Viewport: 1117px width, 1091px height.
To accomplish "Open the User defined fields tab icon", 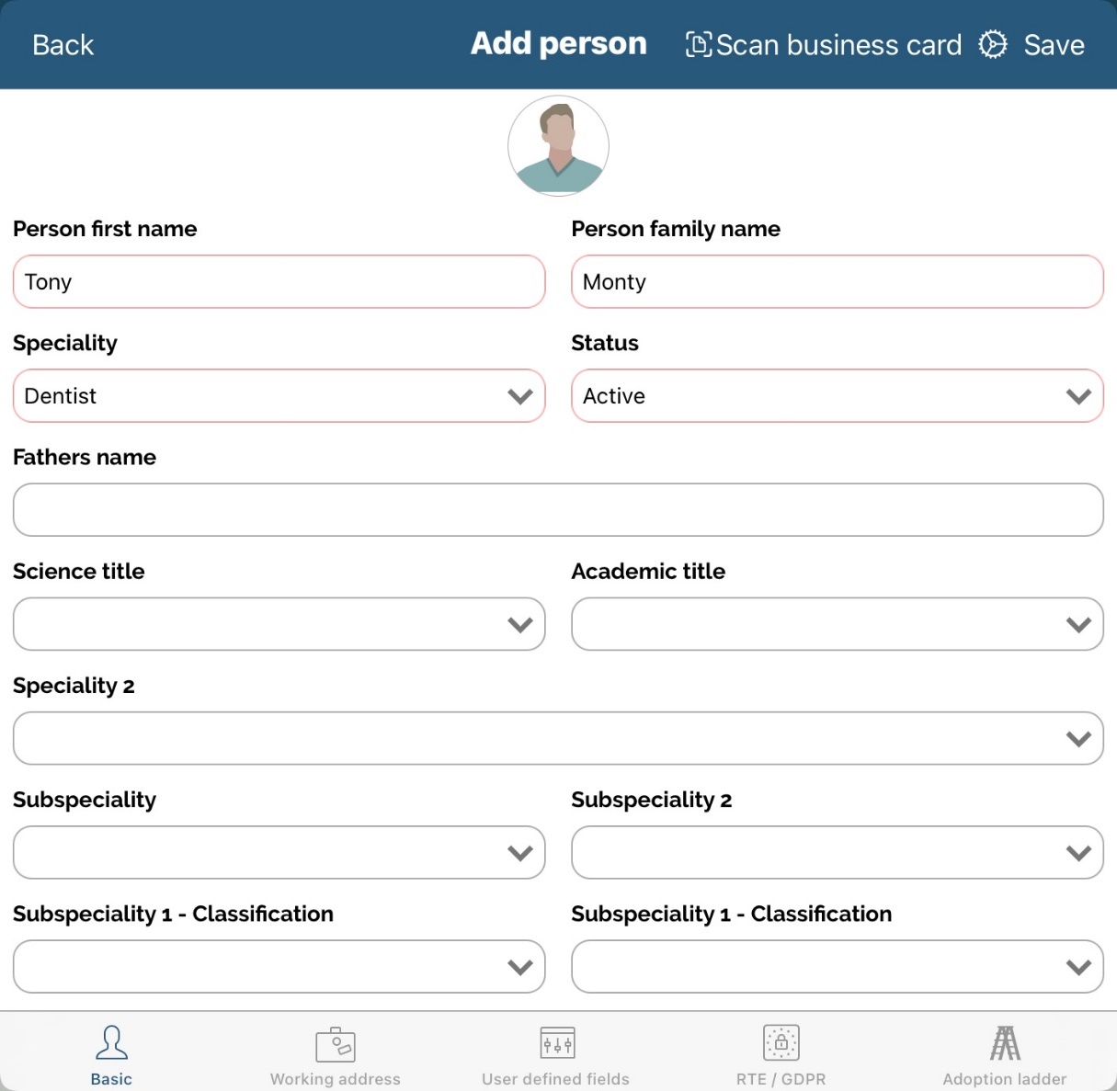I will [557, 1044].
